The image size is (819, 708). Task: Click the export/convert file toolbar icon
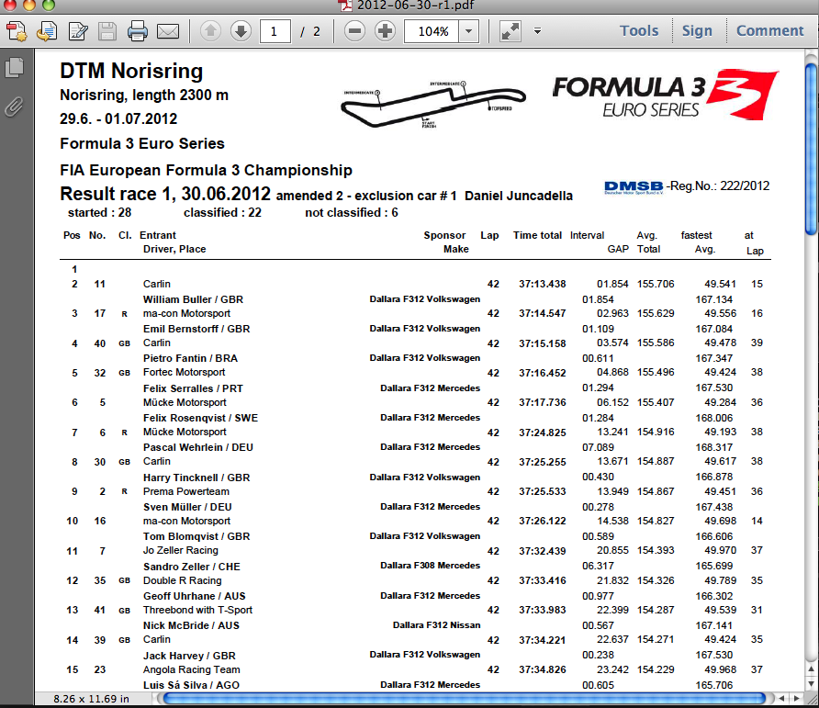[47, 31]
